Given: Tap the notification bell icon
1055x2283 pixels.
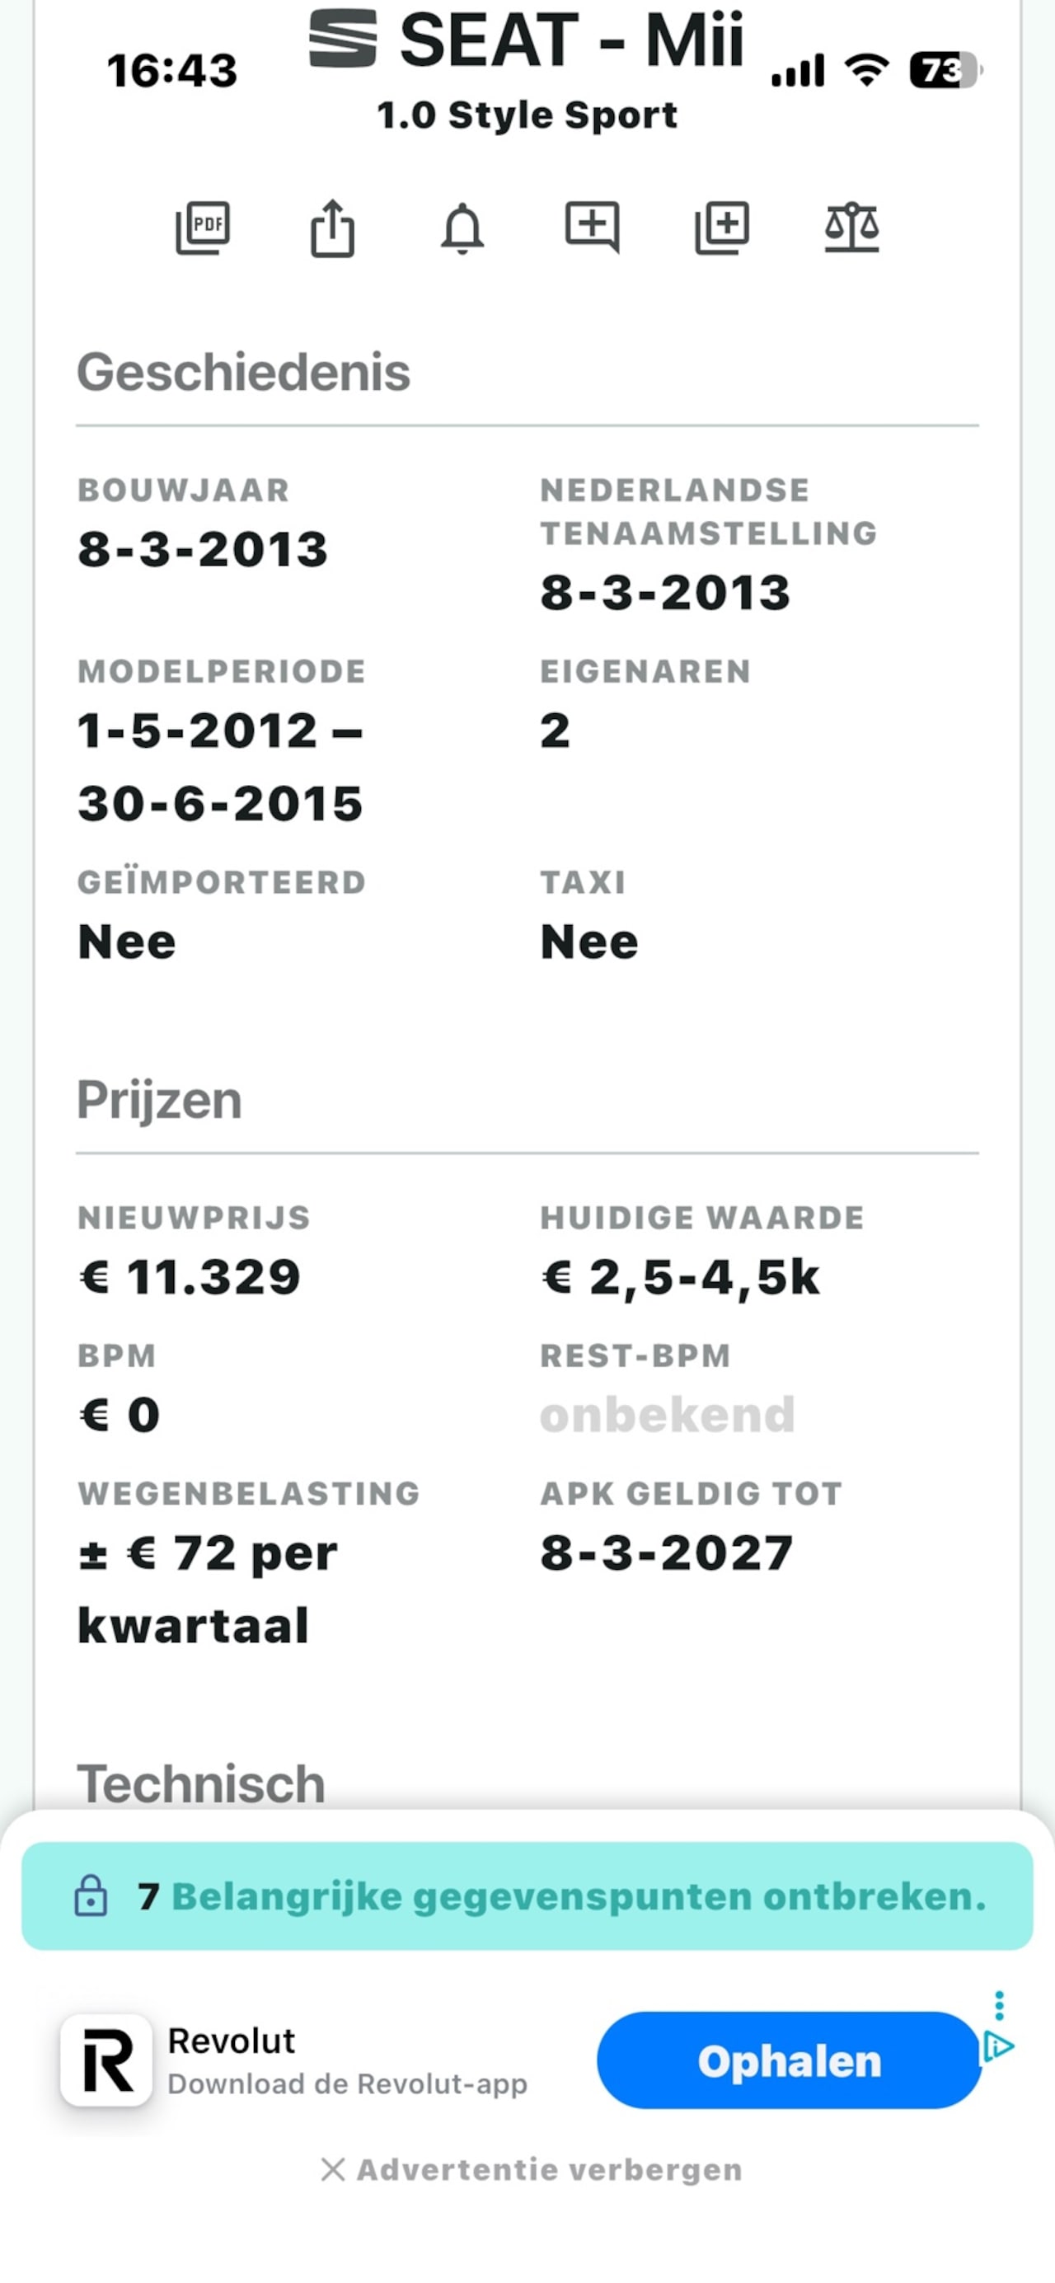Looking at the screenshot, I should point(462,228).
